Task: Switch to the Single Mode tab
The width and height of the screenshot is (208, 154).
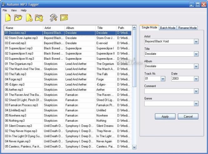Action: [x=150, y=27]
